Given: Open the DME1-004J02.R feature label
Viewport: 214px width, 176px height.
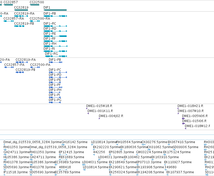Looking at the screenshot, I should 111,116.
